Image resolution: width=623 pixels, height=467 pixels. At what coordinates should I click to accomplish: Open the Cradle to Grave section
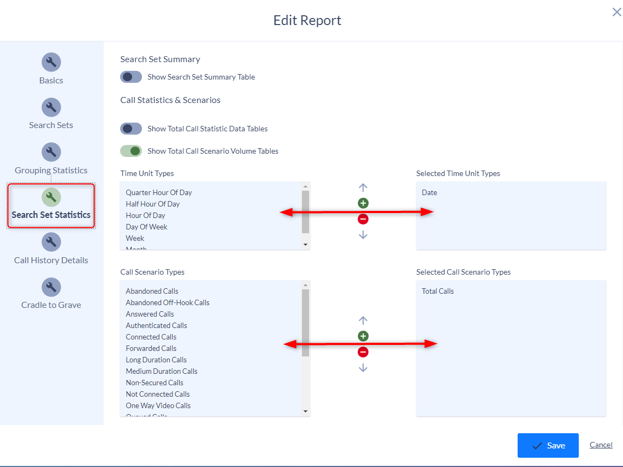click(x=51, y=287)
